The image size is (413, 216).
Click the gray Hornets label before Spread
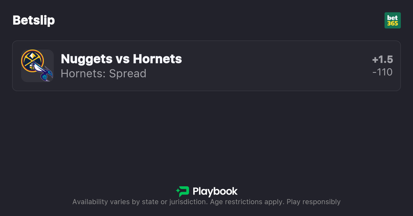[83, 73]
